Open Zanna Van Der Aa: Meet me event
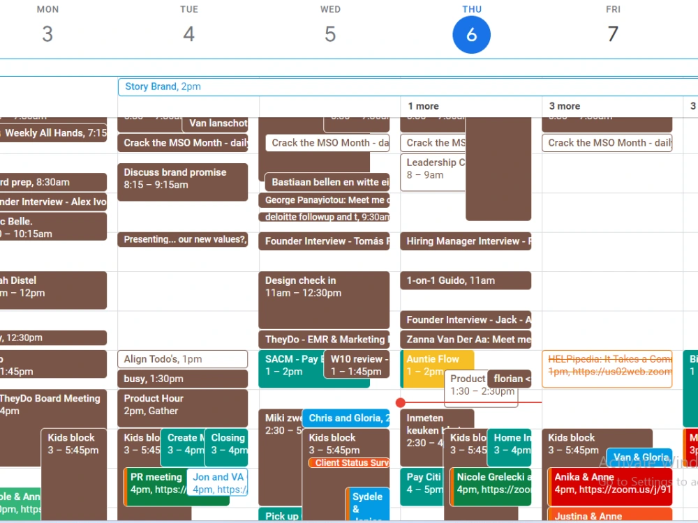Image resolution: width=698 pixels, height=523 pixels. (466, 340)
